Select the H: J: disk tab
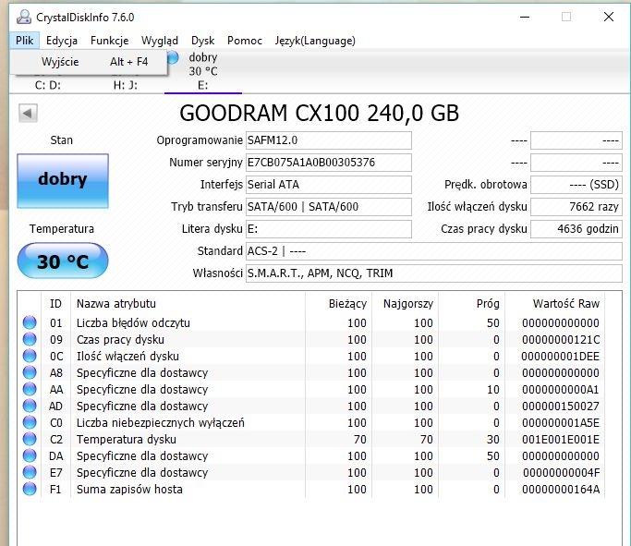The width and height of the screenshot is (631, 546). tap(125, 85)
